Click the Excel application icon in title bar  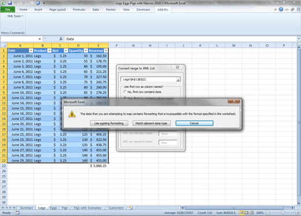(x=3, y=3)
